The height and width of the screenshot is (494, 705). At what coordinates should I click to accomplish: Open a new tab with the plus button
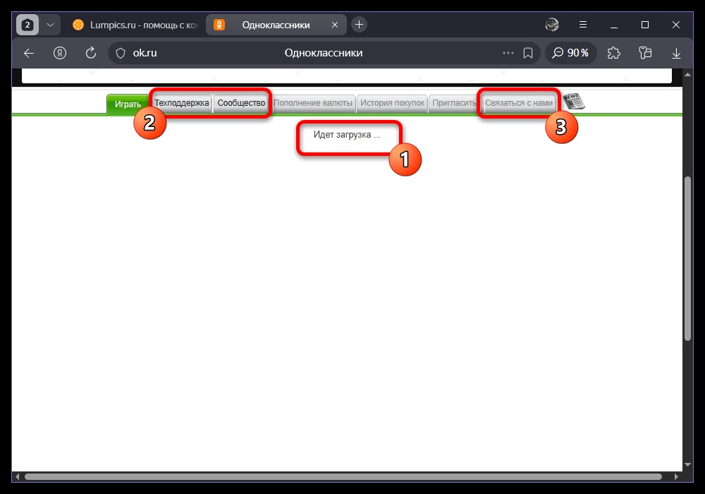coord(359,24)
